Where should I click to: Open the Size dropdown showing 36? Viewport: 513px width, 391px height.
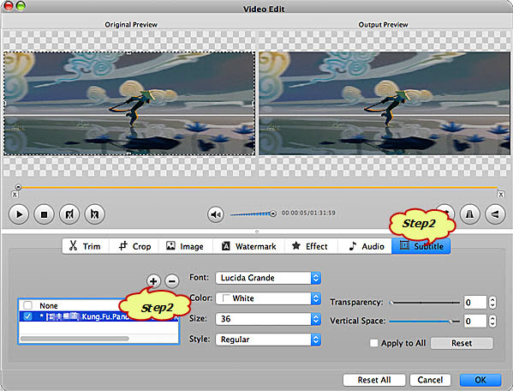pyautogui.click(x=268, y=319)
